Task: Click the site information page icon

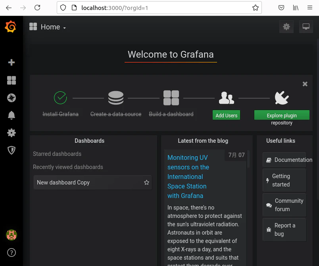Action: click(74, 8)
